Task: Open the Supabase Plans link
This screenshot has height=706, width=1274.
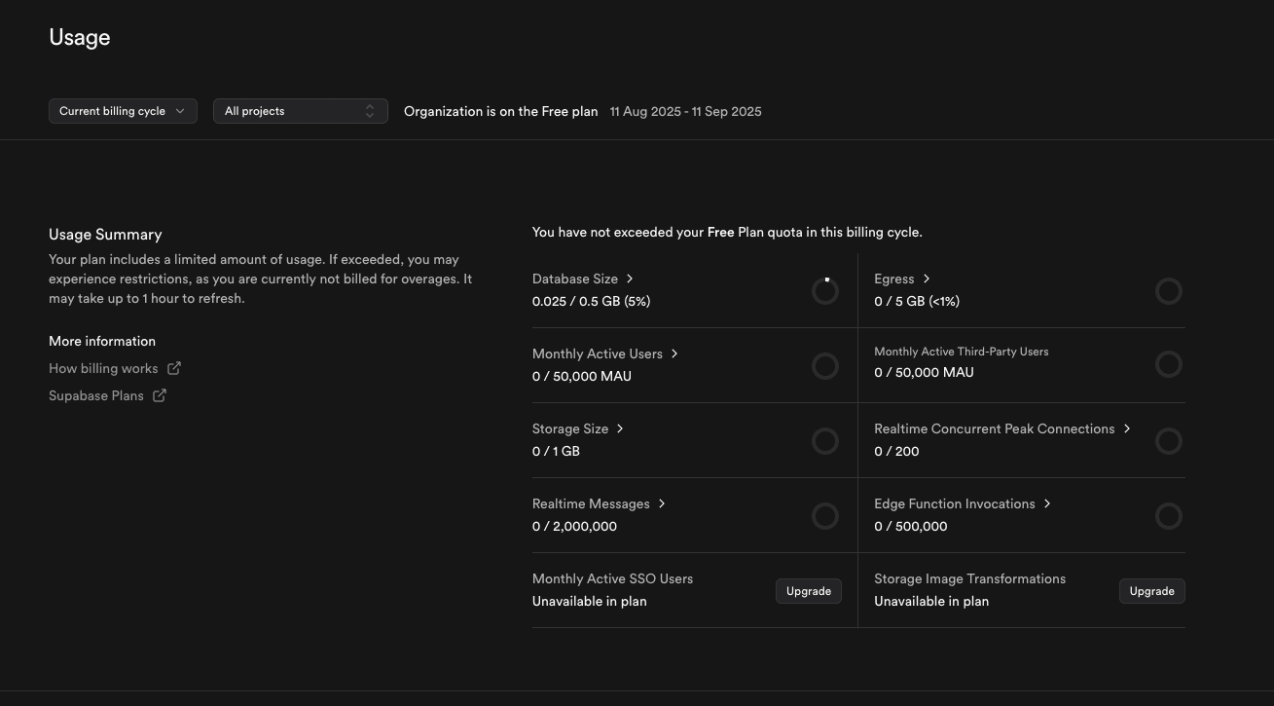Action: [95, 395]
